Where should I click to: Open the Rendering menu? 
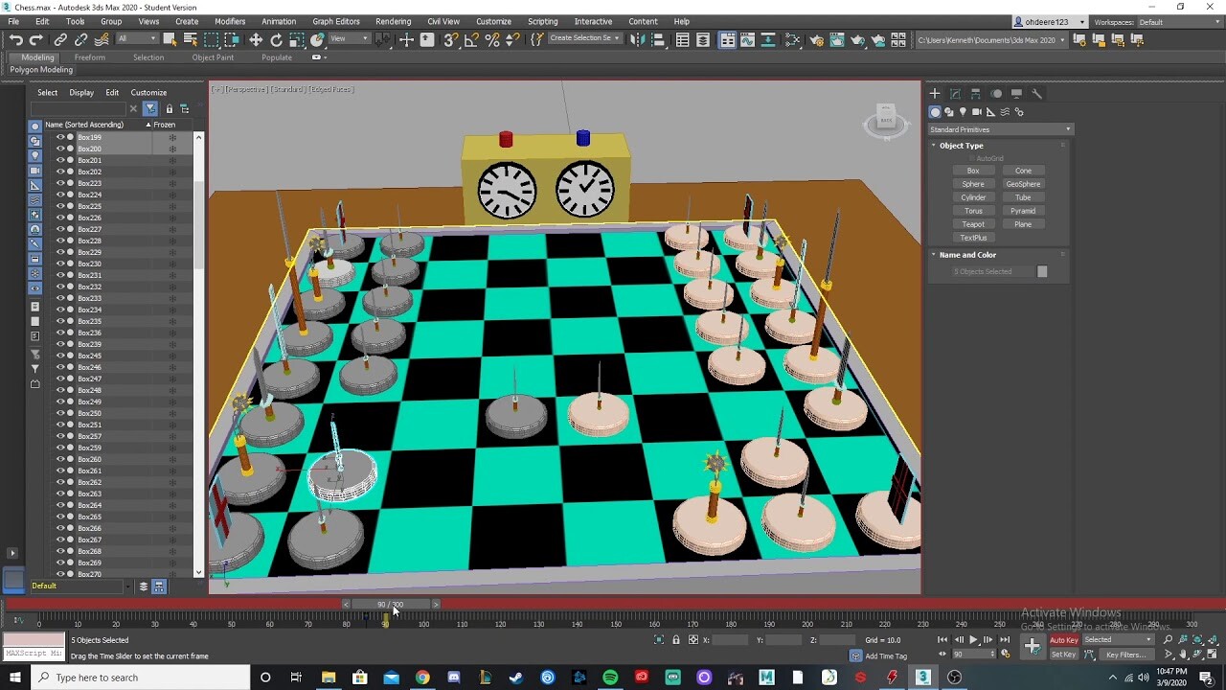coord(393,21)
